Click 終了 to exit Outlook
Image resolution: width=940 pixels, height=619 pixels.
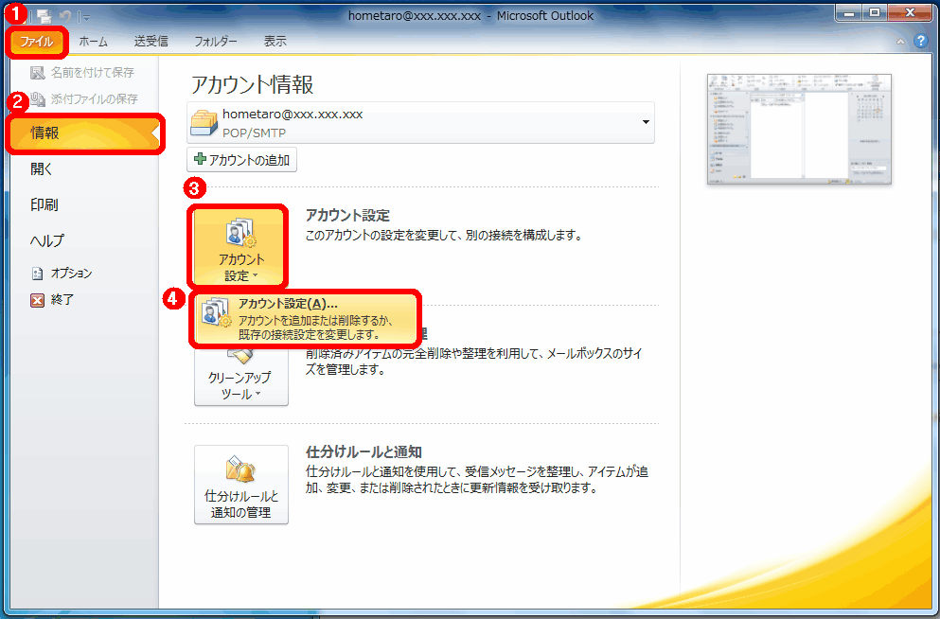coord(52,300)
